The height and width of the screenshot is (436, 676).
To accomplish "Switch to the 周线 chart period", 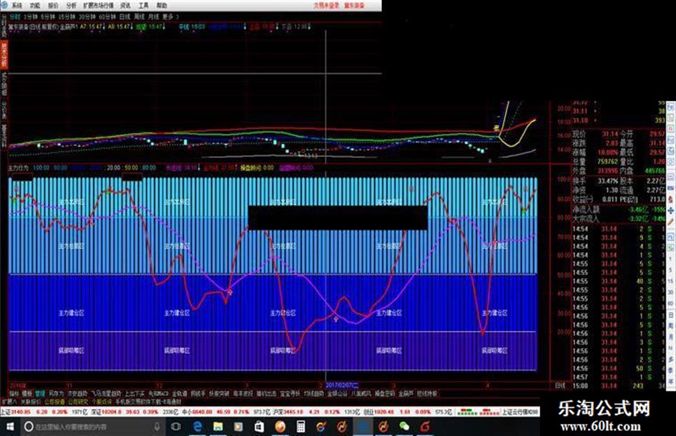I will coord(139,16).
